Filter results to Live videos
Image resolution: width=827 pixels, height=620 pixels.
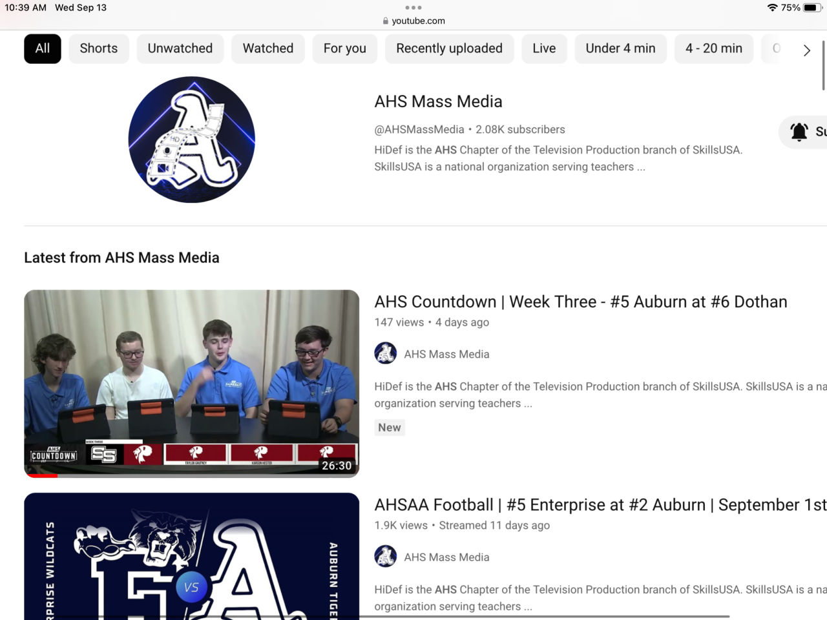(545, 48)
